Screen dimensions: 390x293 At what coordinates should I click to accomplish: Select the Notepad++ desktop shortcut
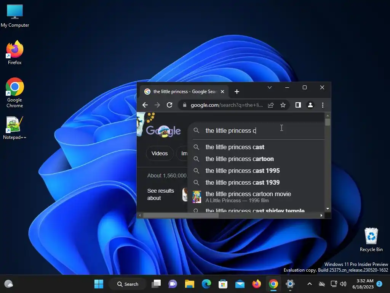pyautogui.click(x=15, y=128)
